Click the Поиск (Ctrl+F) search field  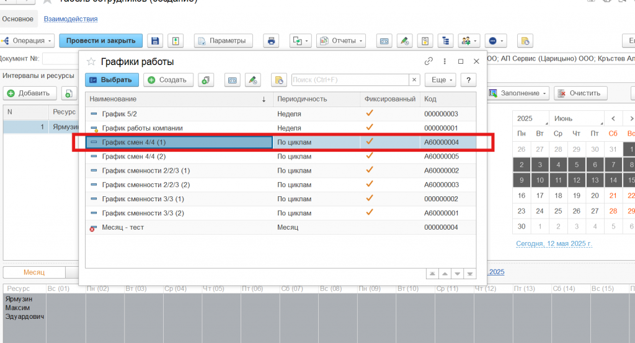[349, 80]
